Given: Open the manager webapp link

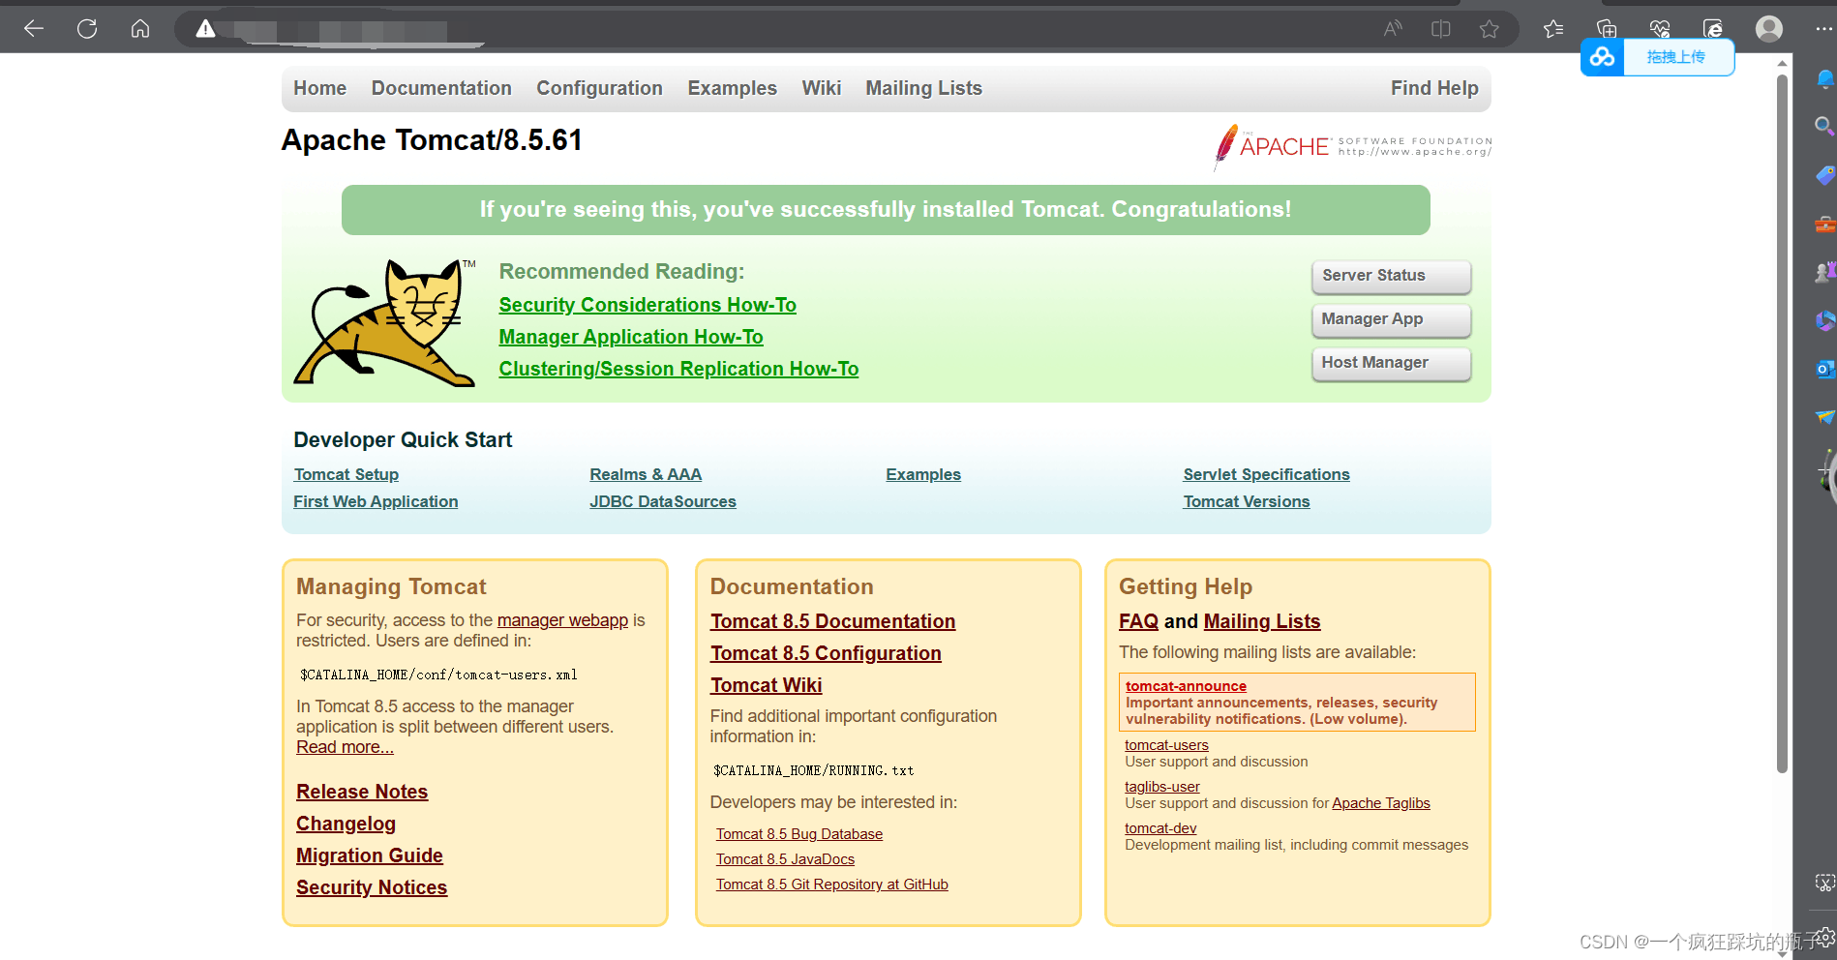Looking at the screenshot, I should click(562, 620).
